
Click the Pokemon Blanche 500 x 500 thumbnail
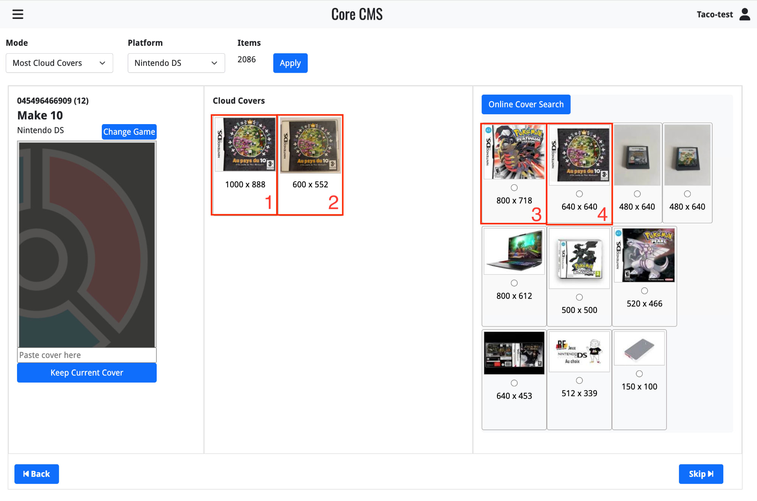[x=579, y=258]
